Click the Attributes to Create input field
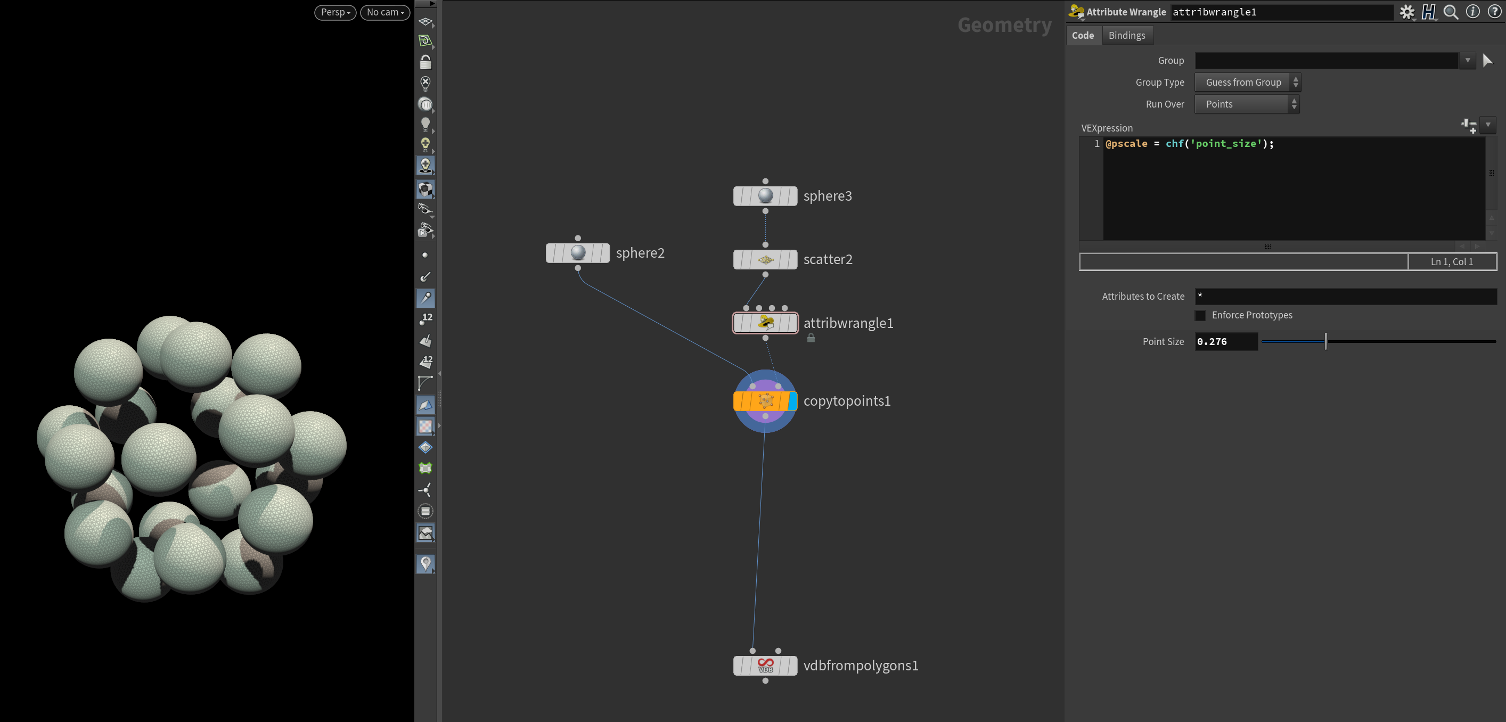Screen dimensions: 1506x722 coord(1345,297)
